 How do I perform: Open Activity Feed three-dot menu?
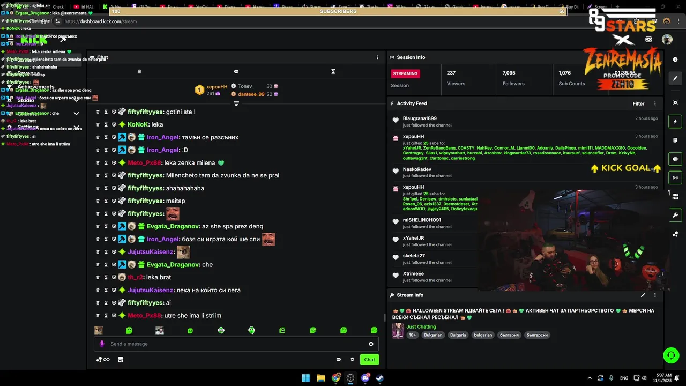tap(655, 103)
